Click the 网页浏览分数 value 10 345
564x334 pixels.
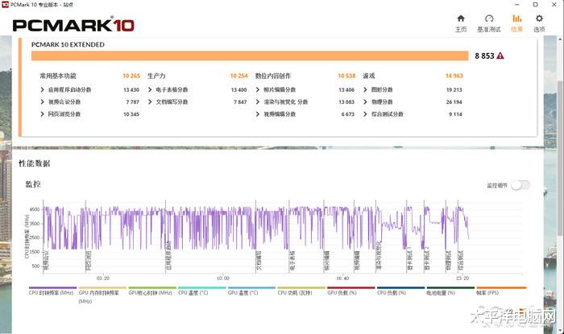[x=131, y=114]
